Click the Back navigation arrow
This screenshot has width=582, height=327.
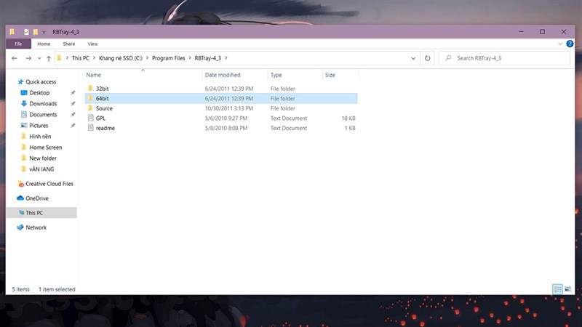[15, 57]
